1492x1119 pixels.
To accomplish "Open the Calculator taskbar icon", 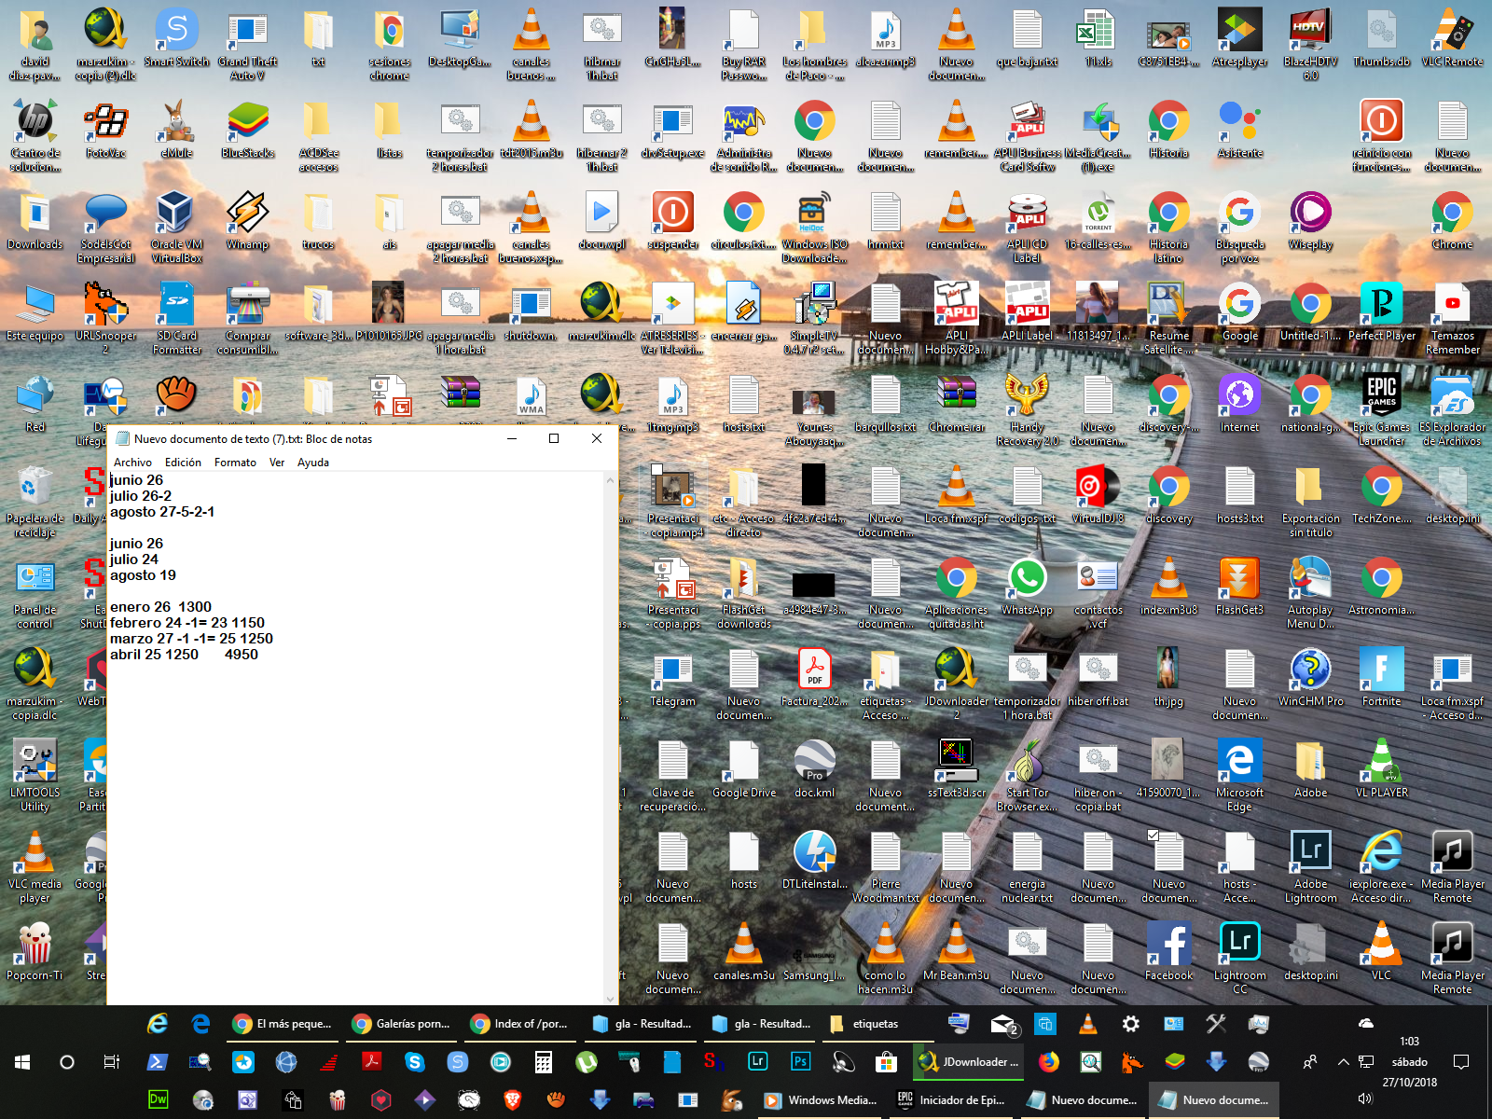I will (x=543, y=1061).
